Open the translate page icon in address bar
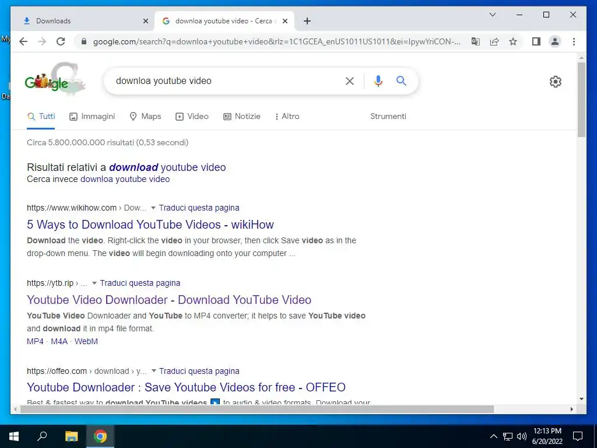 tap(476, 41)
